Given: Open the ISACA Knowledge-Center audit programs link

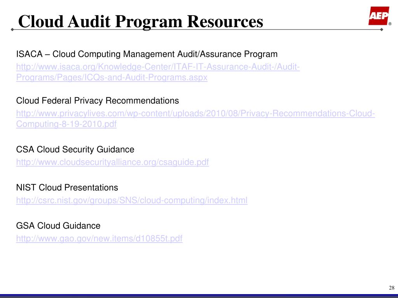Looking at the screenshot, I should pyautogui.click(x=158, y=72).
